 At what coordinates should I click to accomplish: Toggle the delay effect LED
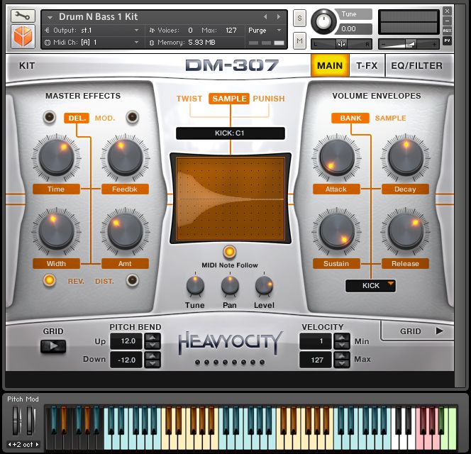pos(50,117)
